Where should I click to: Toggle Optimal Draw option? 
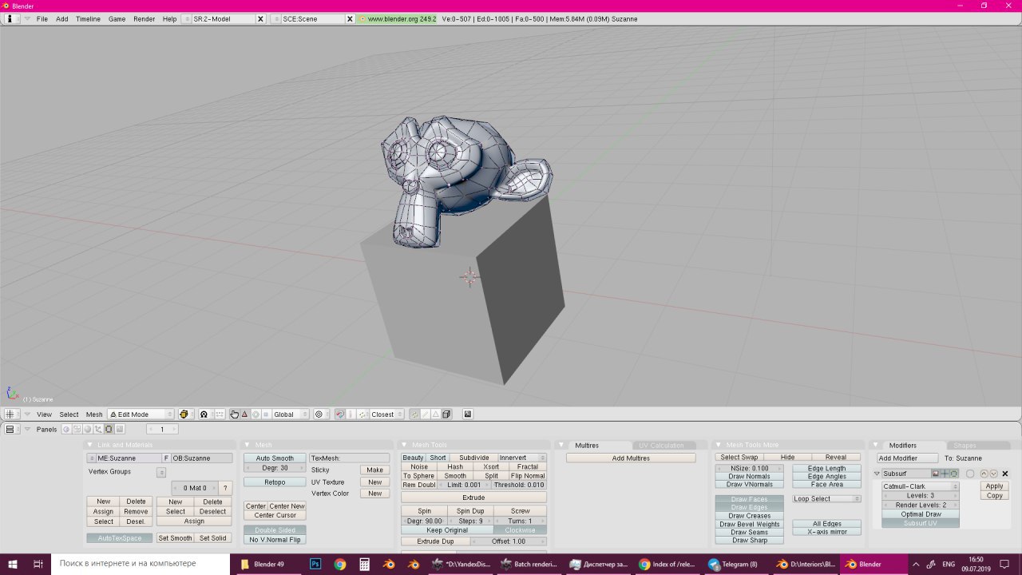(921, 514)
